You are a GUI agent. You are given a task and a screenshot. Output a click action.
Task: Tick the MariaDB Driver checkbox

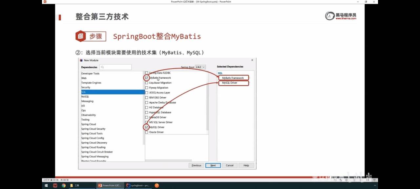click(x=147, y=117)
